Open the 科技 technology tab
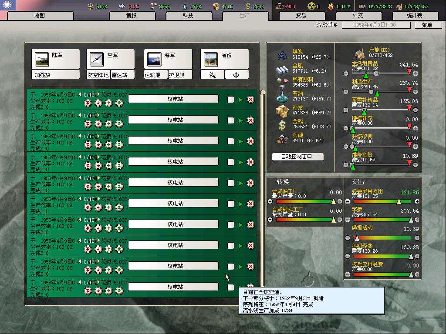 pos(188,16)
